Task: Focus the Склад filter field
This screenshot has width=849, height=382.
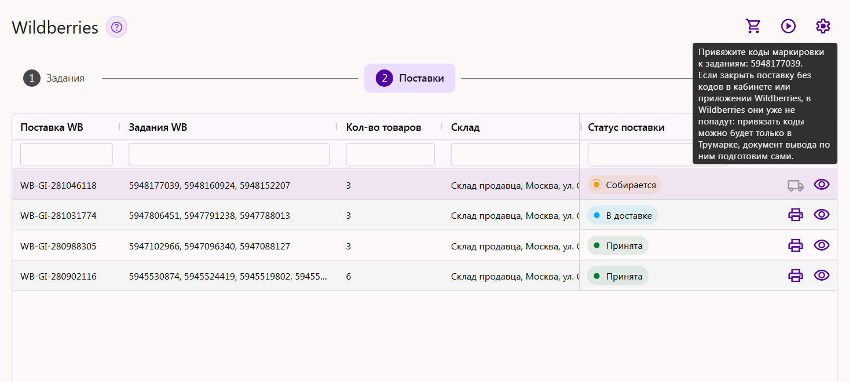Action: point(515,155)
